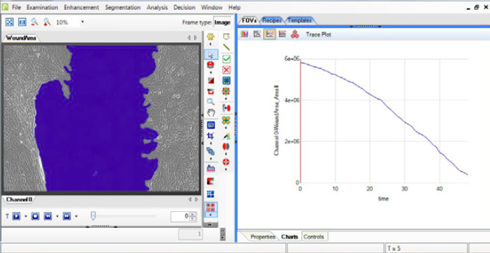Image resolution: width=490 pixels, height=253 pixels.
Task: Select the green line drawing tool
Action: click(x=227, y=47)
